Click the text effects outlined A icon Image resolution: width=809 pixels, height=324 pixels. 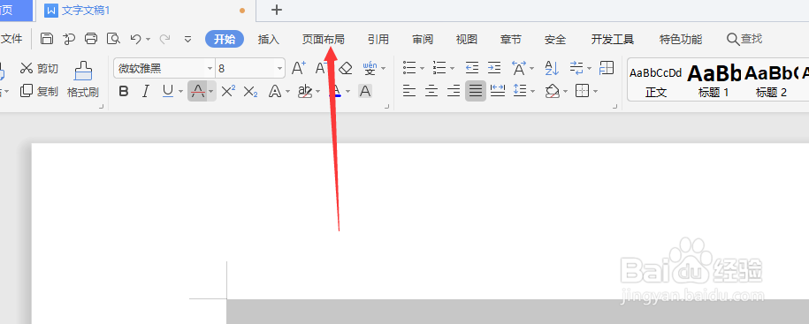pos(275,91)
